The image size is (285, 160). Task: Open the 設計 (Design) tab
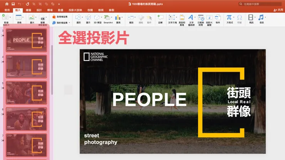tap(39, 10)
